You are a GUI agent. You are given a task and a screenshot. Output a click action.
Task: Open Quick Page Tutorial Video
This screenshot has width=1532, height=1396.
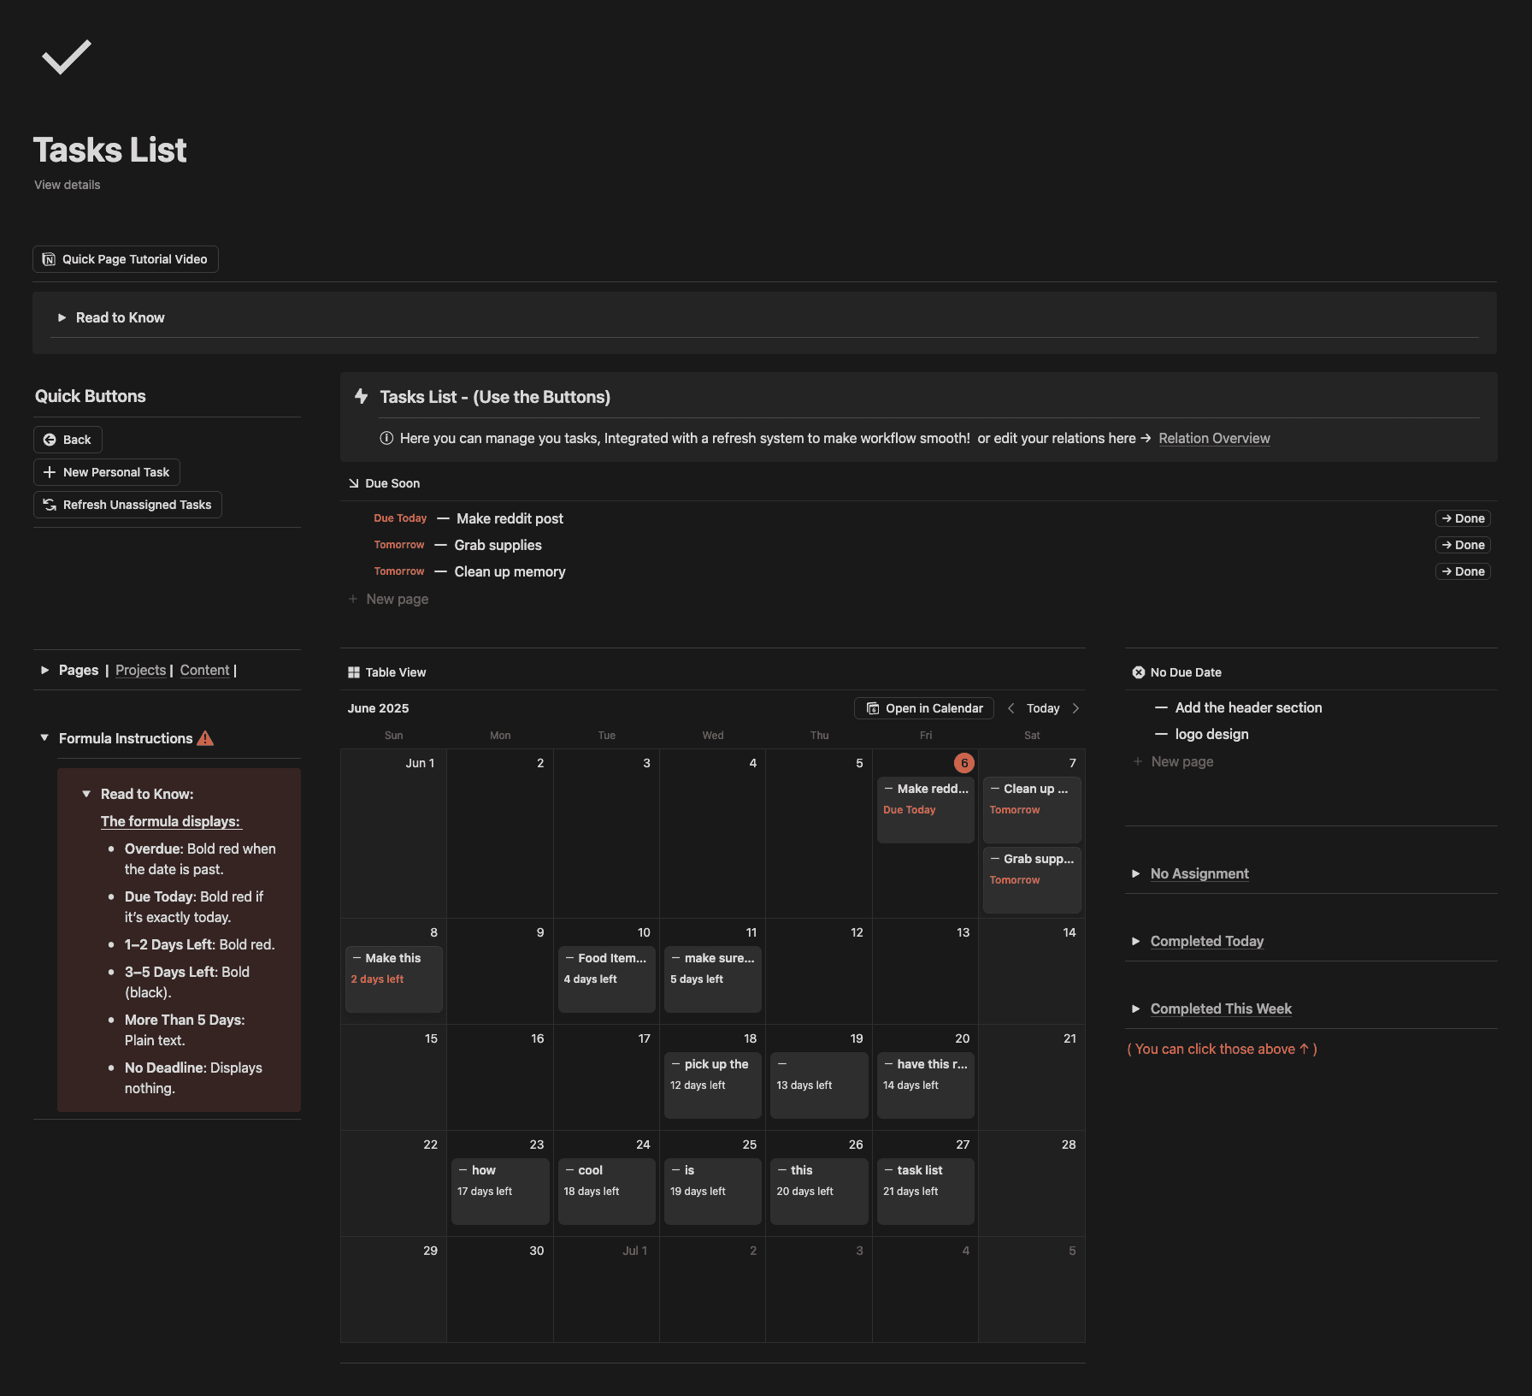[126, 259]
